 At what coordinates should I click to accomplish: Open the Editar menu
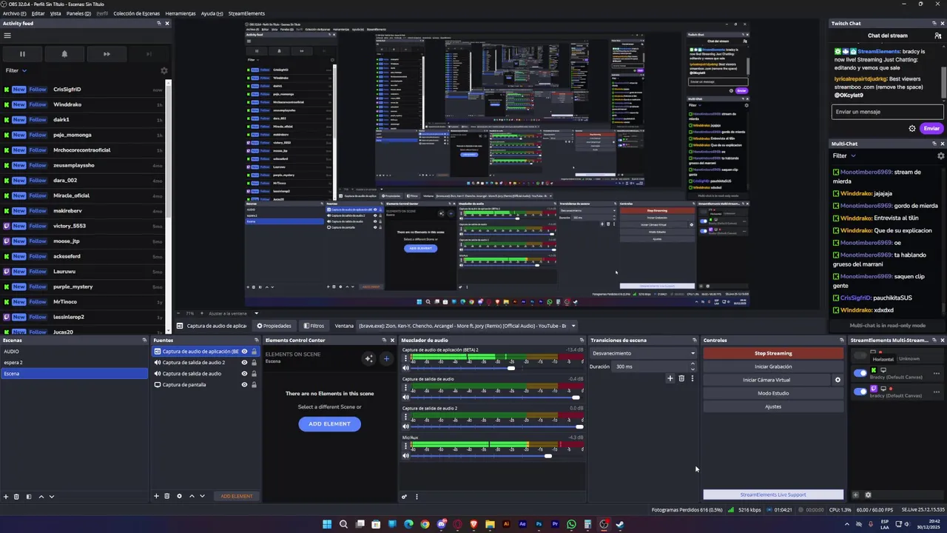(38, 13)
